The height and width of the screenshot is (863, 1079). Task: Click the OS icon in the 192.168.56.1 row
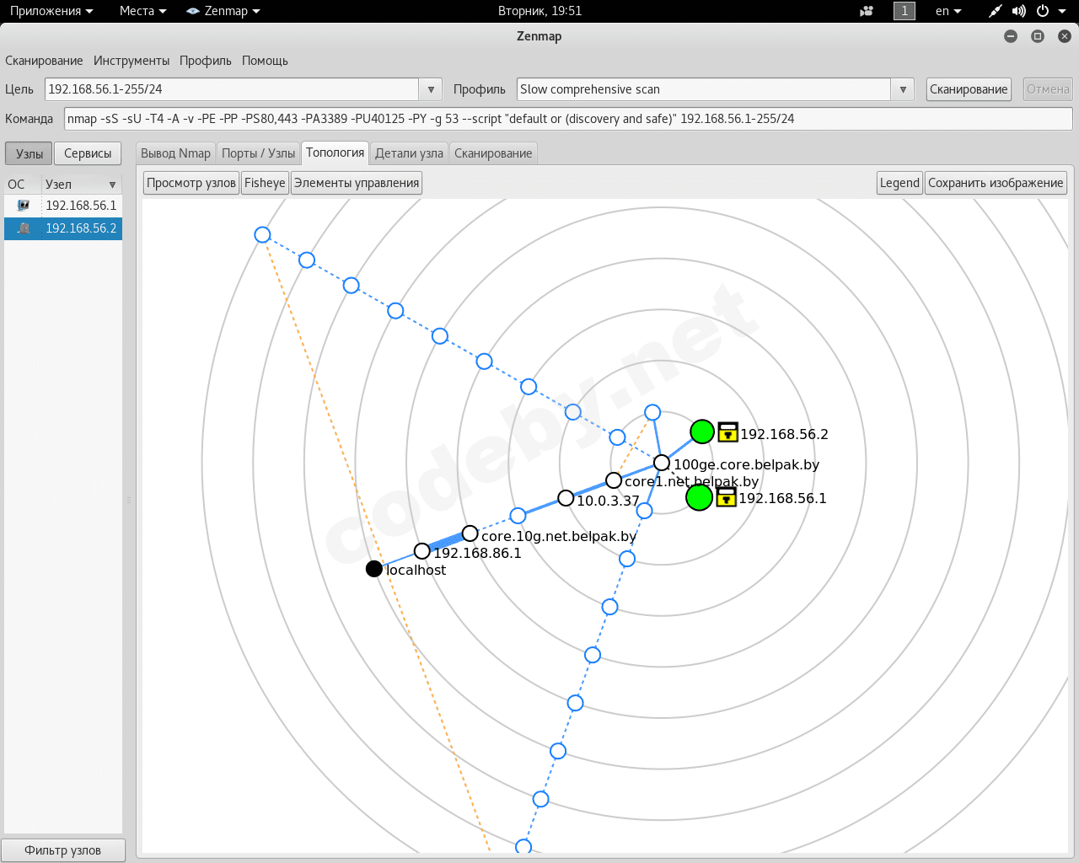click(24, 205)
